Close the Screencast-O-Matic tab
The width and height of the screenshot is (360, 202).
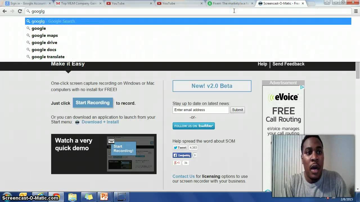(303, 3)
